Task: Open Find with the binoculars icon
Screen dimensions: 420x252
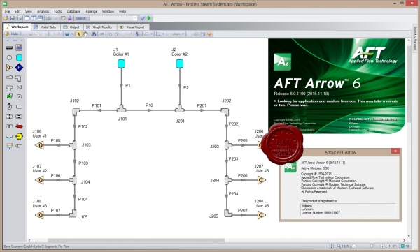Action: pos(94,34)
